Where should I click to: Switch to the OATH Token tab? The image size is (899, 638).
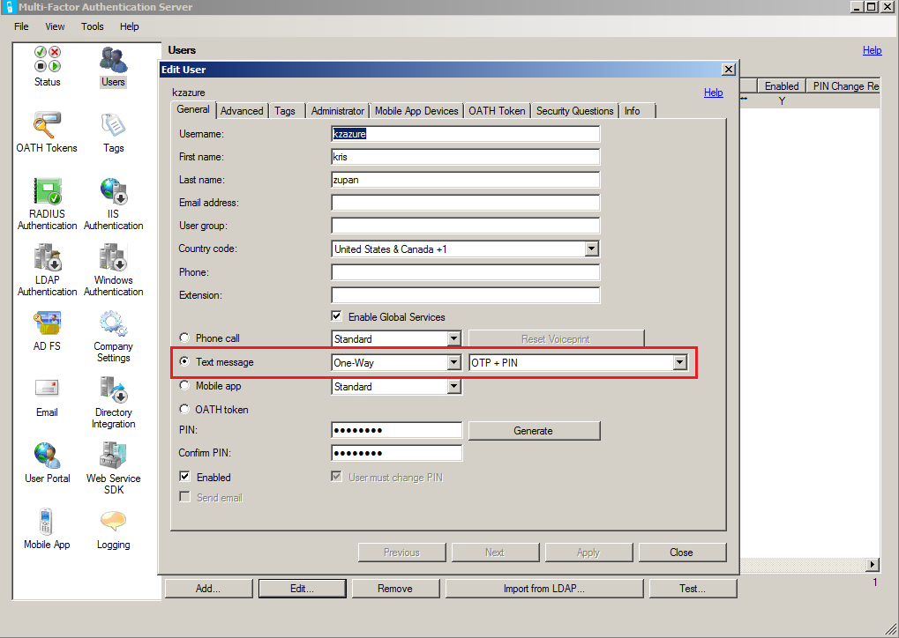[x=497, y=110]
